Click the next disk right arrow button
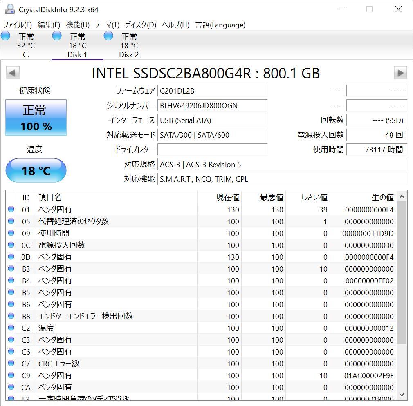Image resolution: width=413 pixels, height=406 pixels. (400, 73)
